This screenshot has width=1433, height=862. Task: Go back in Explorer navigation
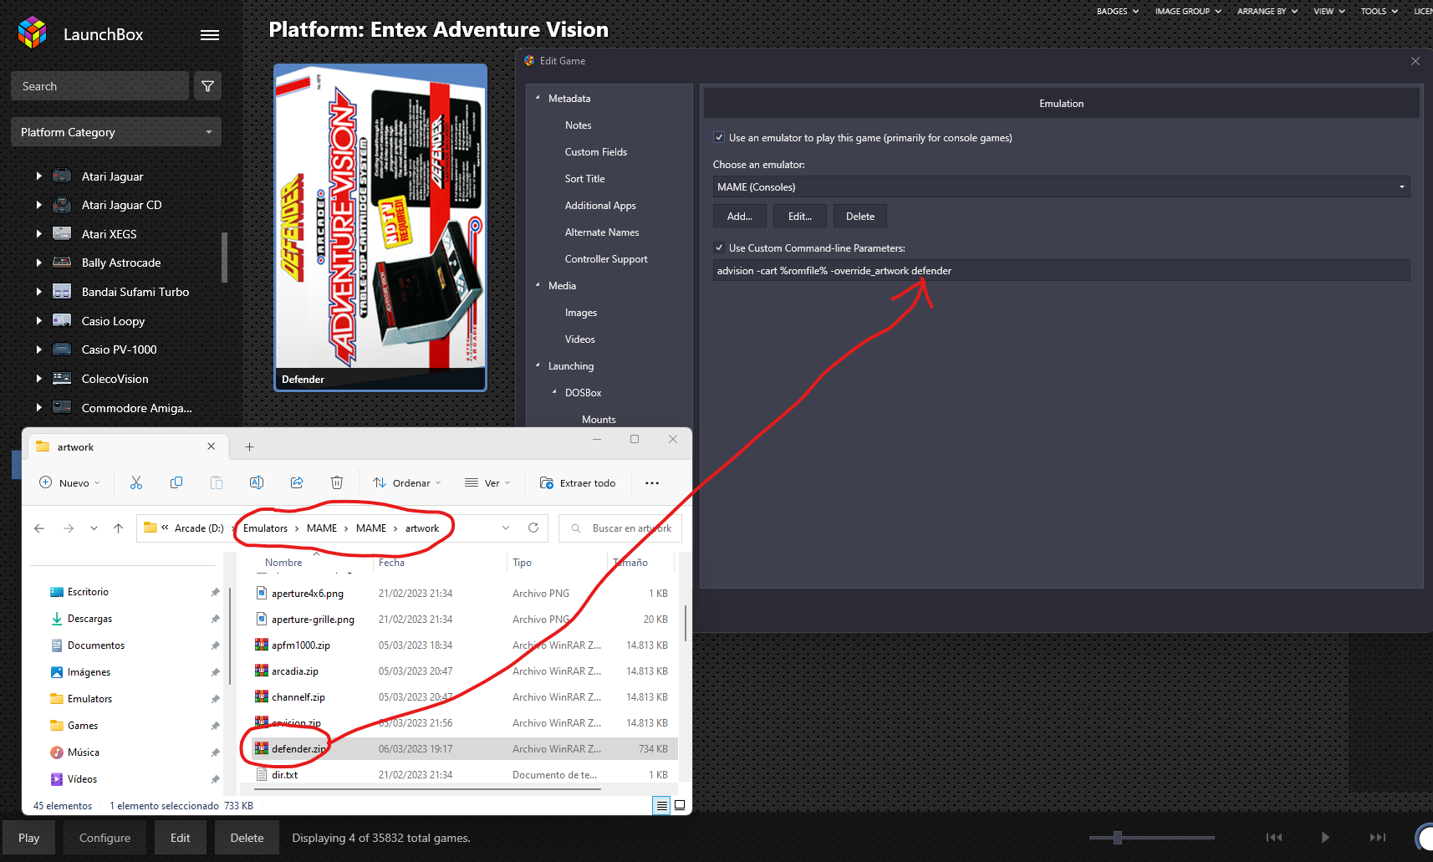tap(39, 528)
